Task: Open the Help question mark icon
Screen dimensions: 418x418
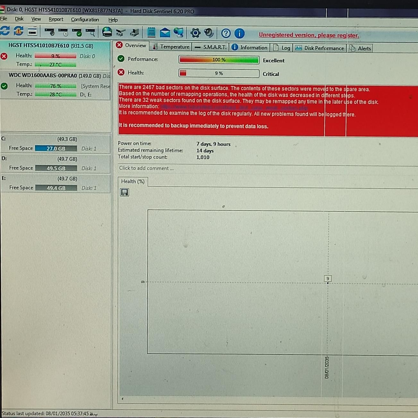Action: [x=226, y=33]
